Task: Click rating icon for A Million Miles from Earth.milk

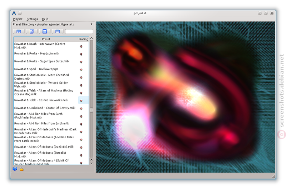Action: pyautogui.click(x=82, y=124)
